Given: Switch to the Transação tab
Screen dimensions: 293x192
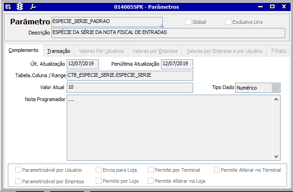Looking at the screenshot, I should tap(59, 51).
